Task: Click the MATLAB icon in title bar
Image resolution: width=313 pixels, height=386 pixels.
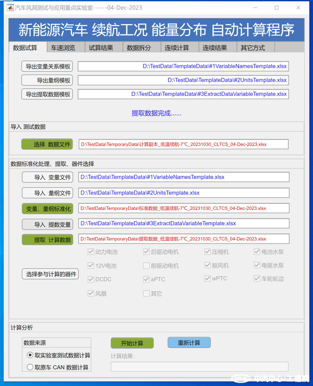Action: (x=10, y=8)
